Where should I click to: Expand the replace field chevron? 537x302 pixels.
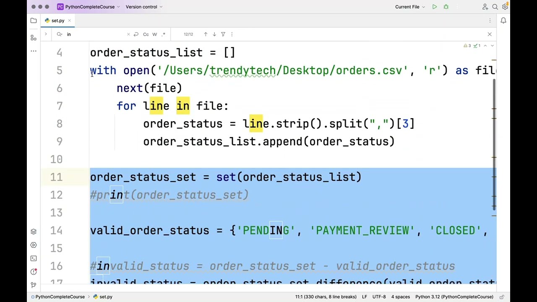(x=46, y=34)
